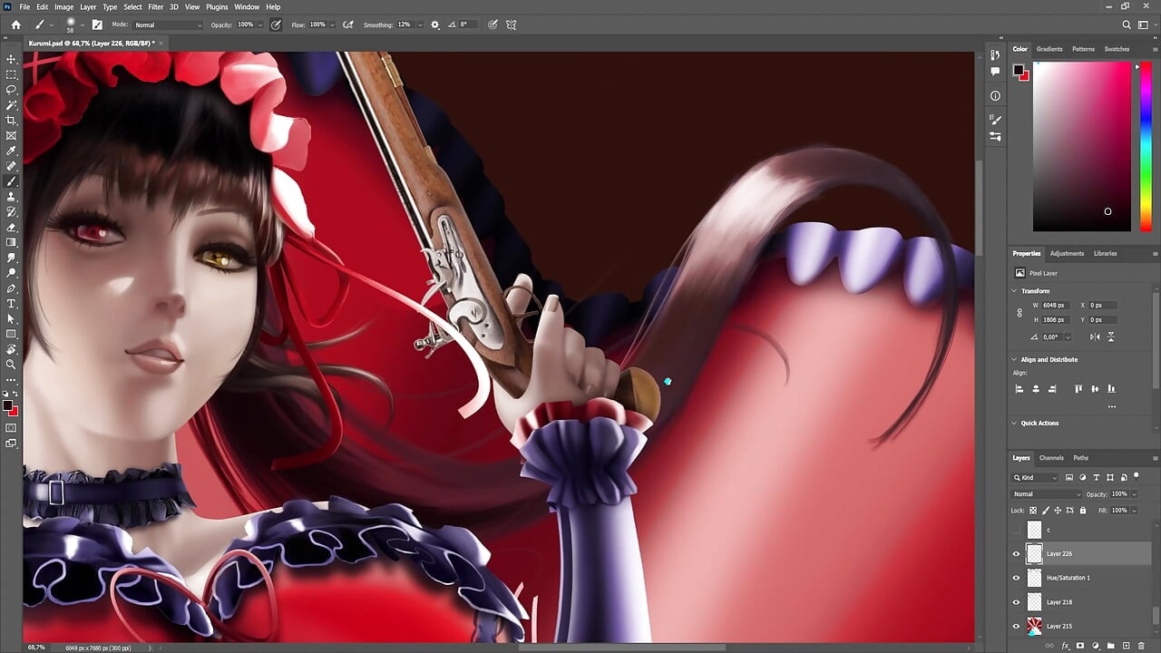The image size is (1161, 653).
Task: Open the layer blend mode Normal dropdown
Action: pos(1047,494)
